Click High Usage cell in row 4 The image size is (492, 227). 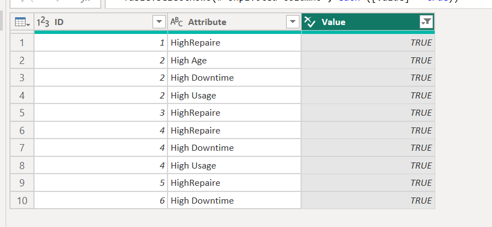pos(234,95)
